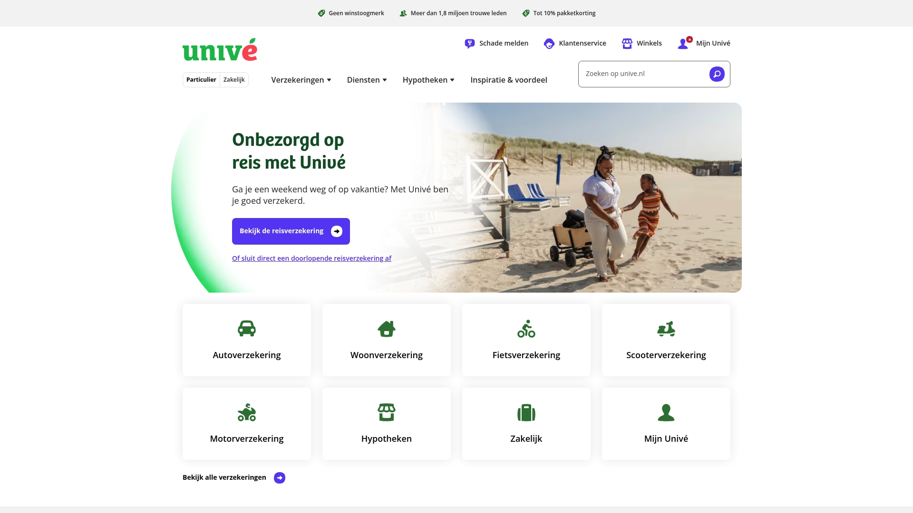Viewport: 913px width, 513px height.
Task: Click the tag icon beside Geen winstoogmerk
Action: coord(321,13)
